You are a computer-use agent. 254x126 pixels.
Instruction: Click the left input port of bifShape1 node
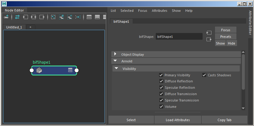point(32,70)
